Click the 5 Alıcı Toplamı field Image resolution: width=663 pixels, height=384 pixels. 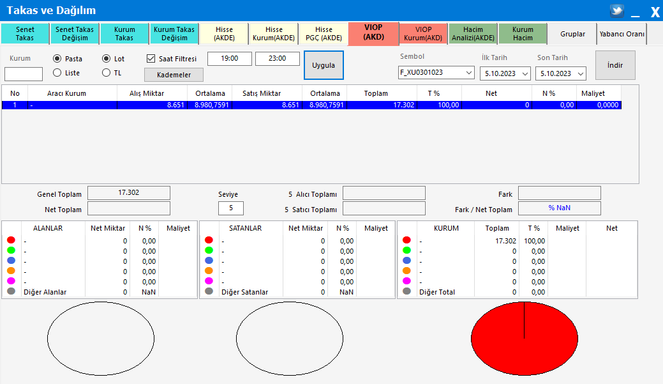click(384, 193)
